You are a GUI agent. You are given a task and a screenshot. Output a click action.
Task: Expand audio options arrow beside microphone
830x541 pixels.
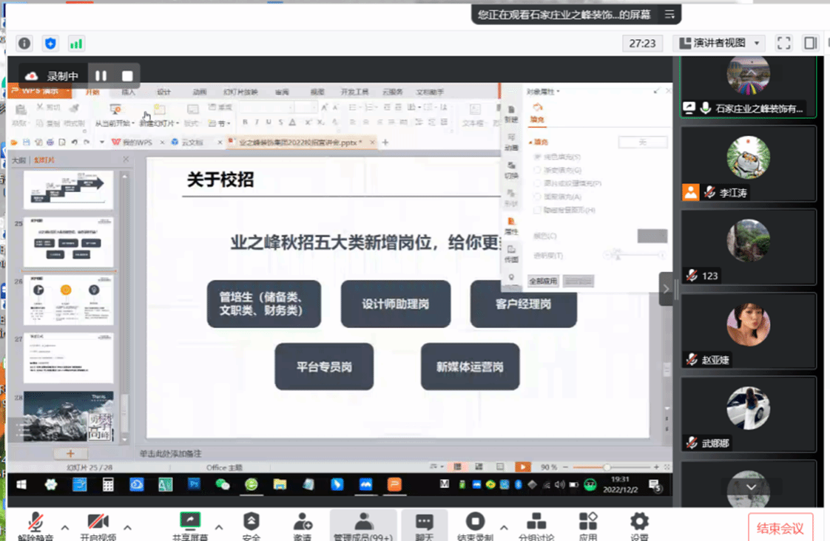point(65,527)
